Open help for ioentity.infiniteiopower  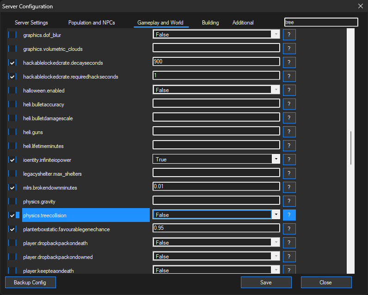click(x=289, y=160)
